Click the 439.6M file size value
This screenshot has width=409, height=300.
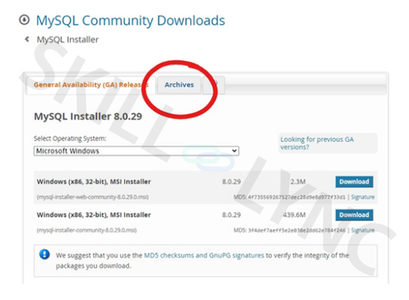(x=294, y=215)
